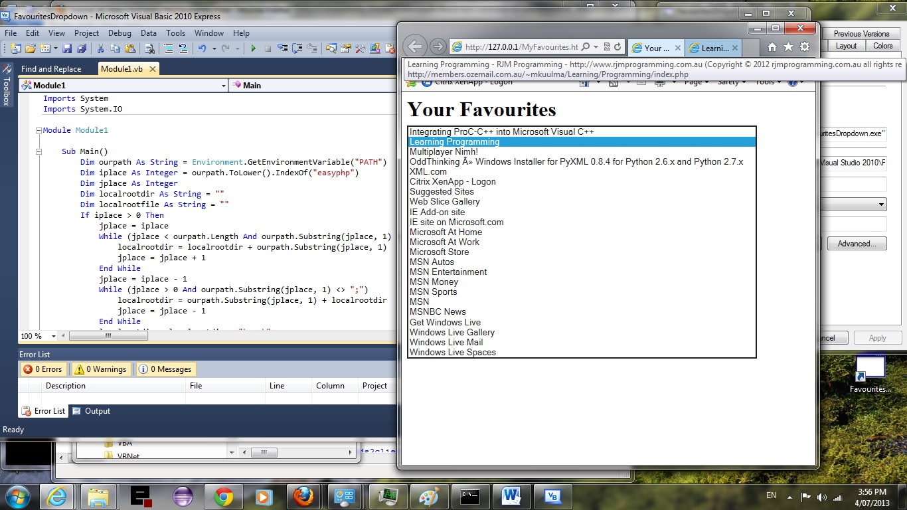907x510 pixels.
Task: Go back in Internet Explorer
Action: (x=415, y=46)
